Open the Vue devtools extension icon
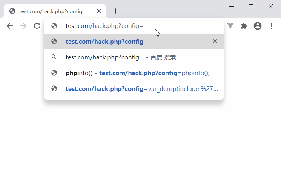The width and height of the screenshot is (281, 184). click(230, 26)
